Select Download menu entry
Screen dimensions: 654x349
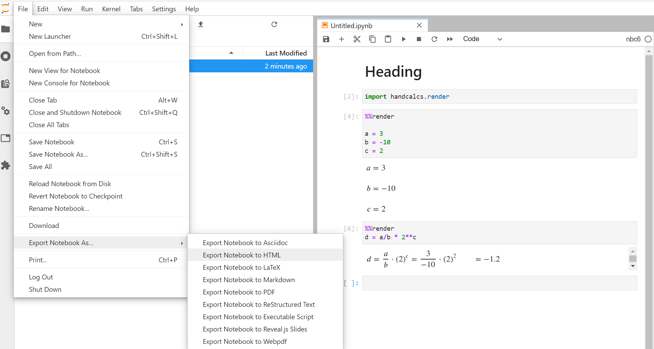(x=101, y=226)
